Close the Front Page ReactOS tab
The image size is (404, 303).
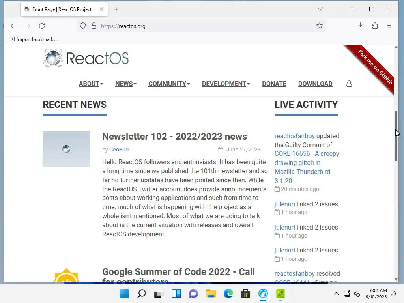tap(101, 9)
